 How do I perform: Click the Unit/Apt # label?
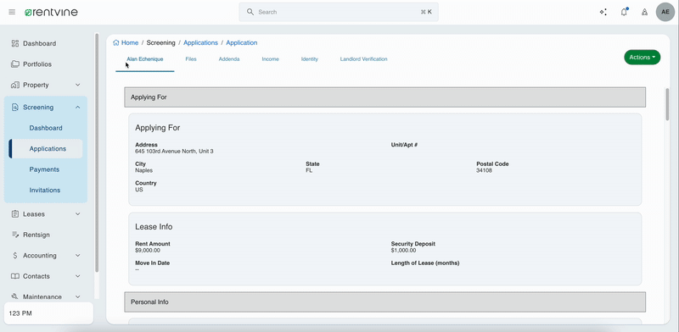click(404, 145)
